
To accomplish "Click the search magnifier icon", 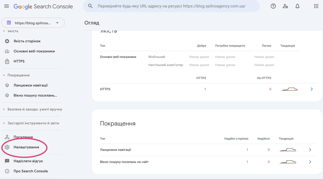I will [91, 6].
